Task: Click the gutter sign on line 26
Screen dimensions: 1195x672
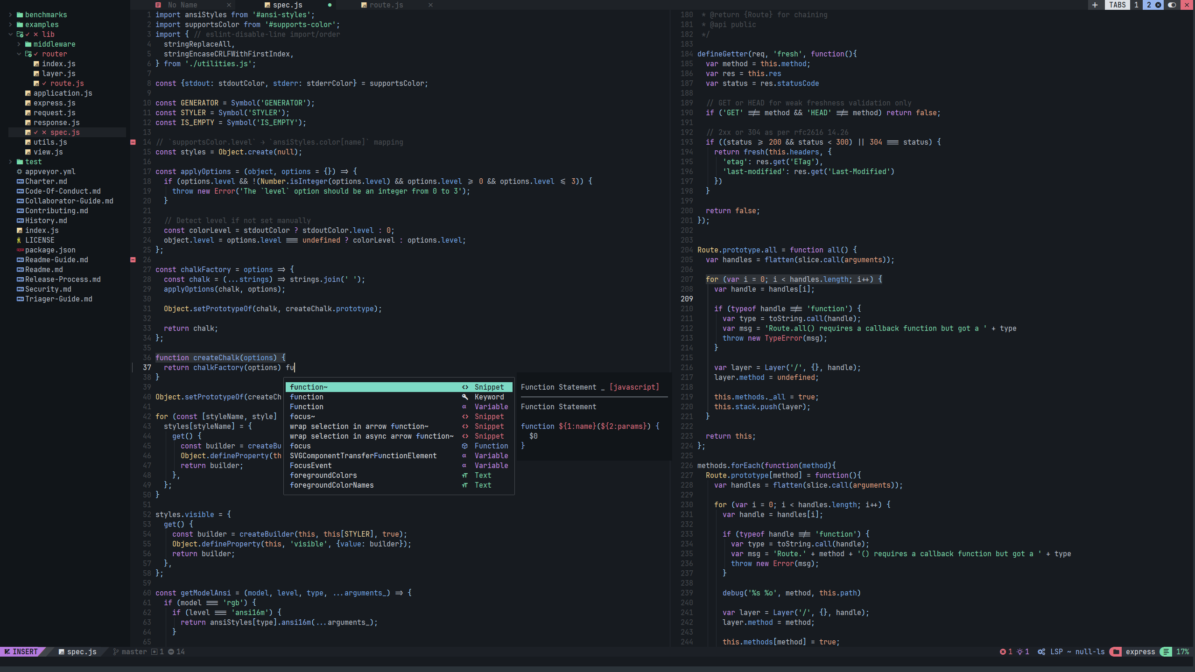Action: pyautogui.click(x=133, y=260)
